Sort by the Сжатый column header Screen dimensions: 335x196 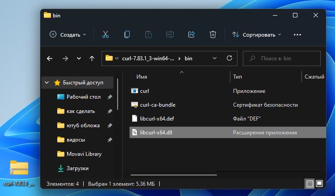314,77
